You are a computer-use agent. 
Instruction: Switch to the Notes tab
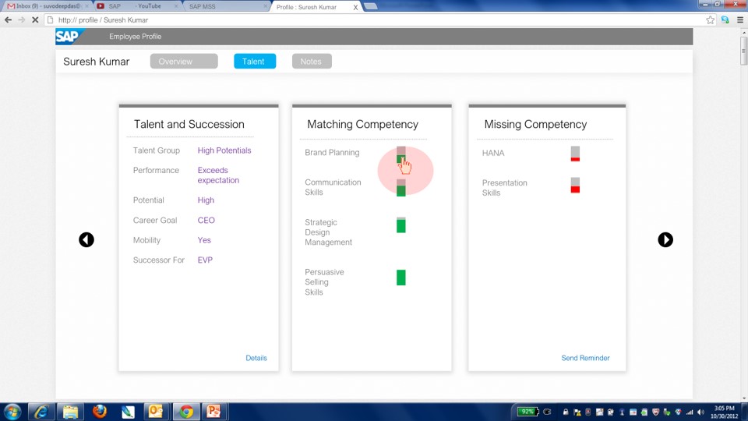click(312, 62)
